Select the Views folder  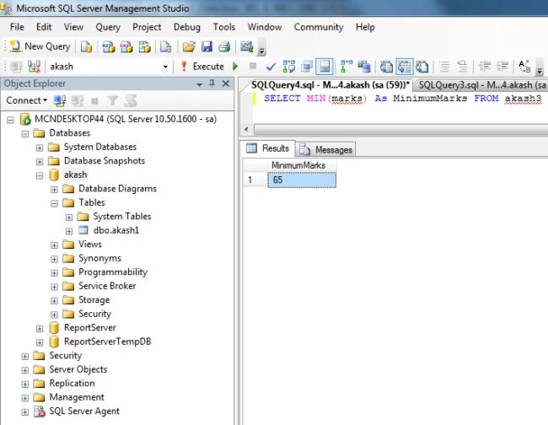(x=90, y=244)
